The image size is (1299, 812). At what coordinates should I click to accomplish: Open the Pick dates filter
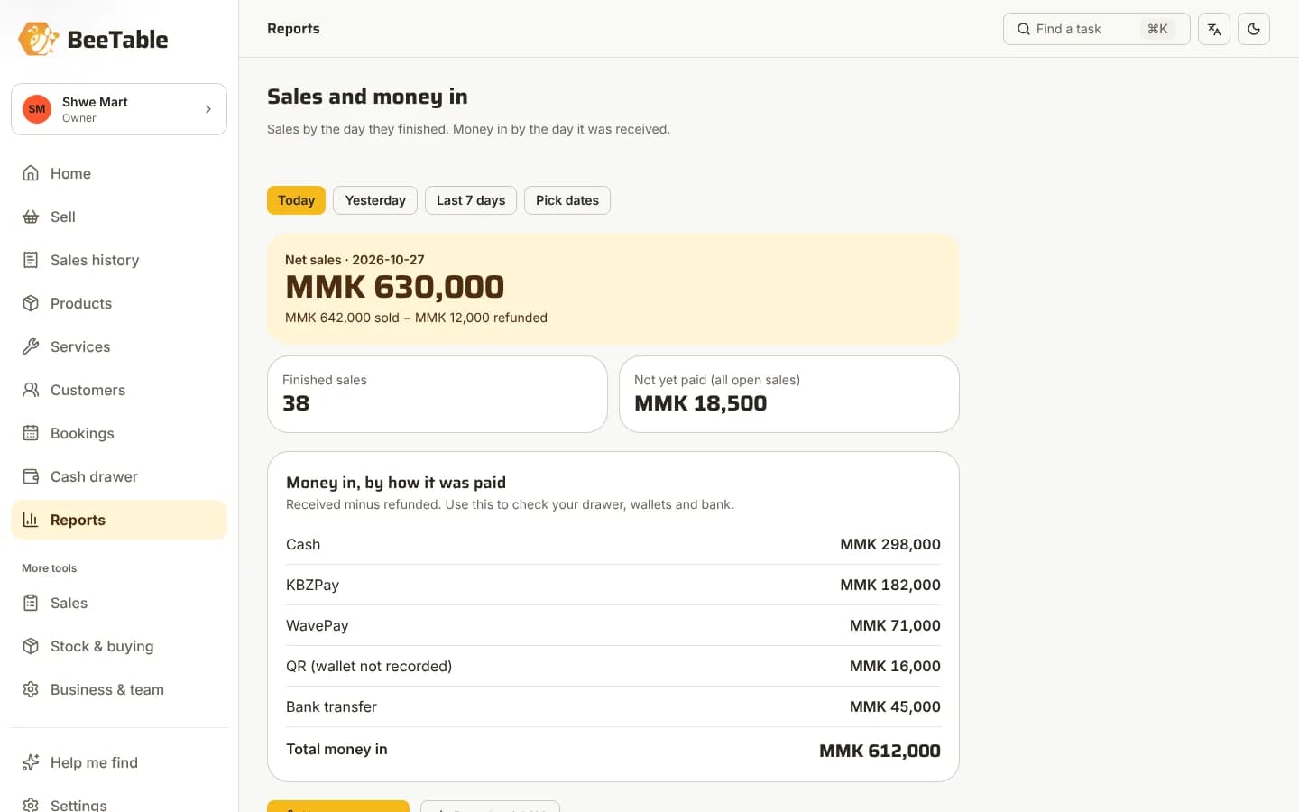tap(567, 200)
